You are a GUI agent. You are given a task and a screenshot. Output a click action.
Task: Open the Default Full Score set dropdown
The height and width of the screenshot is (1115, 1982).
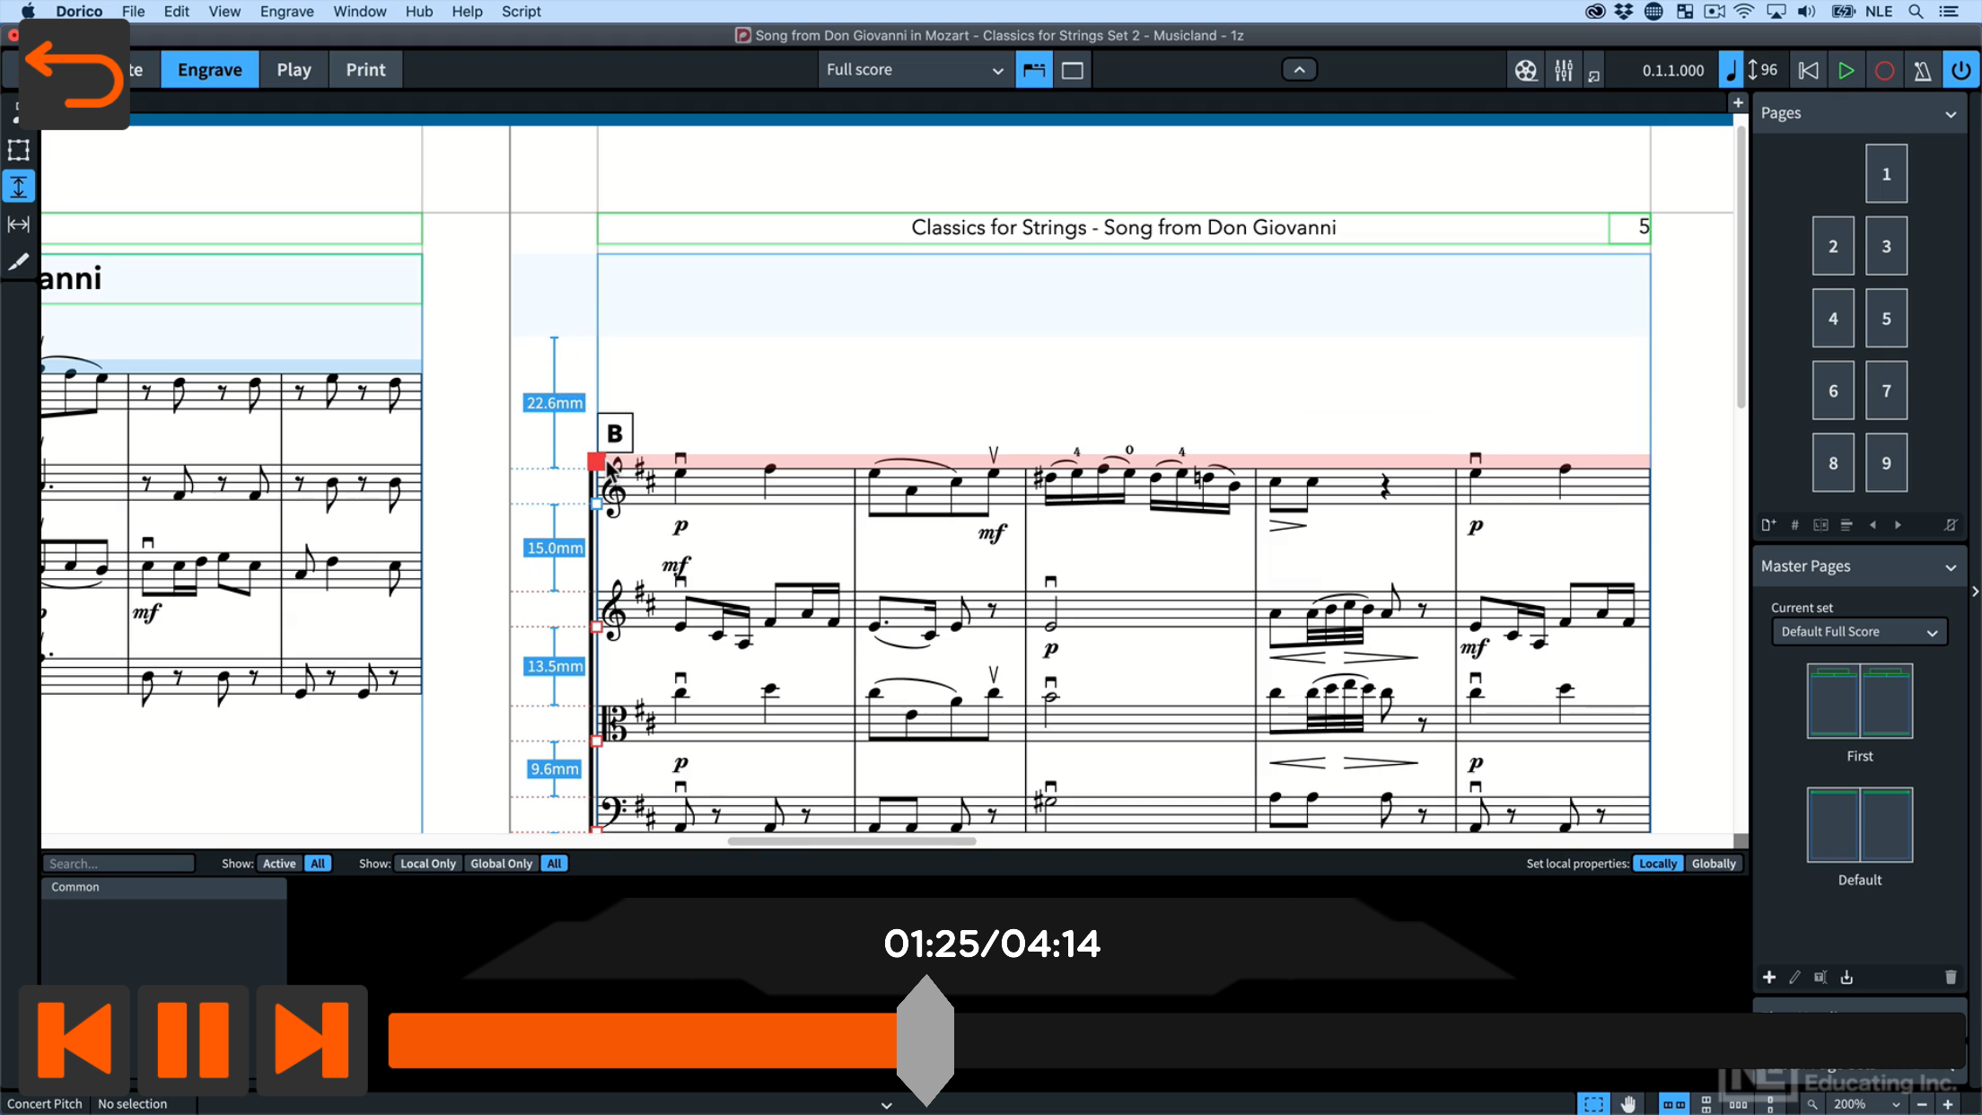point(1859,632)
